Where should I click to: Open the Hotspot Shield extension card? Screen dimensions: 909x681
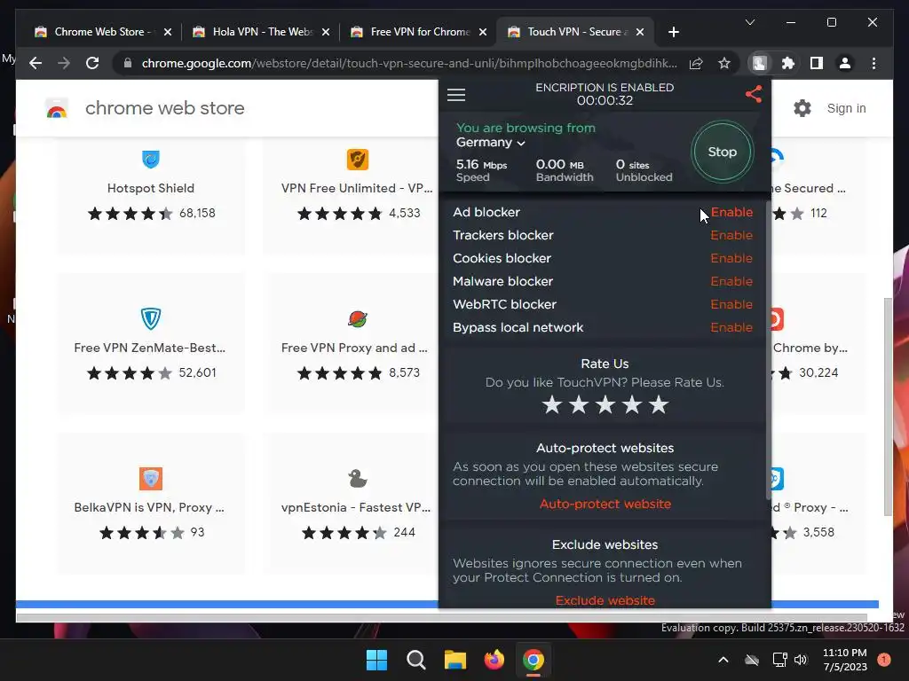coord(151,196)
